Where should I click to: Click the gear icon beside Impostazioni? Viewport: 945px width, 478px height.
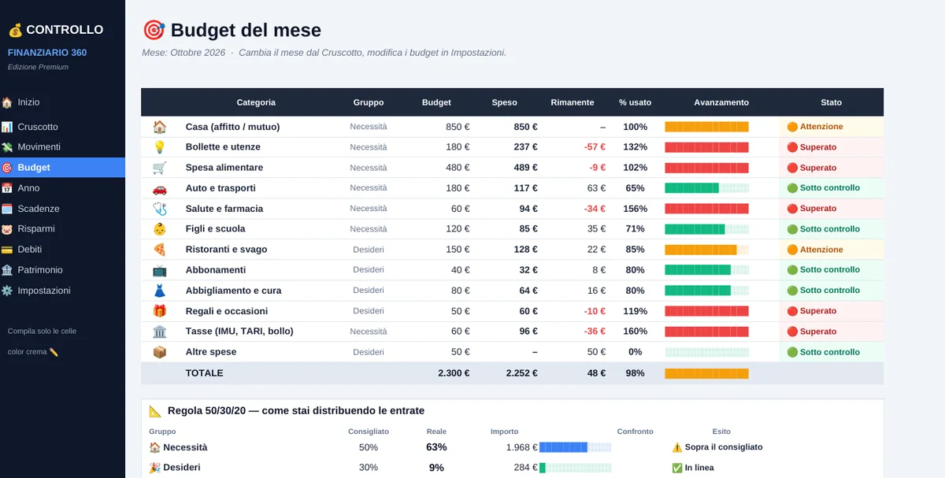tap(7, 291)
